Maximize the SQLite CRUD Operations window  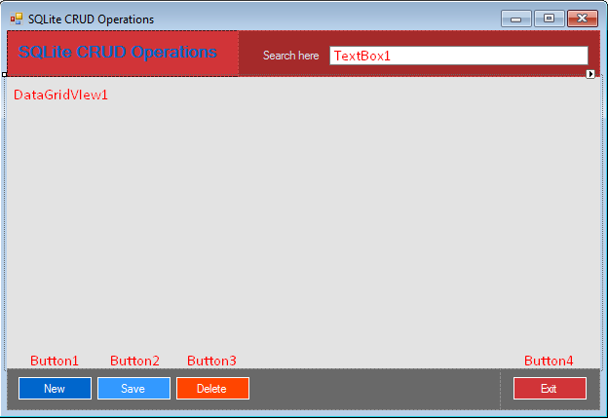click(x=550, y=19)
